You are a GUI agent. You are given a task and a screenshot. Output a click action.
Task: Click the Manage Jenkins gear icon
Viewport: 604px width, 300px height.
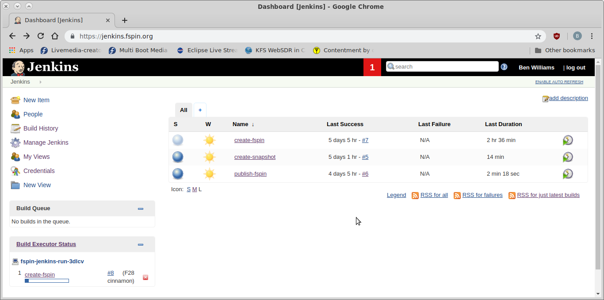[15, 142]
